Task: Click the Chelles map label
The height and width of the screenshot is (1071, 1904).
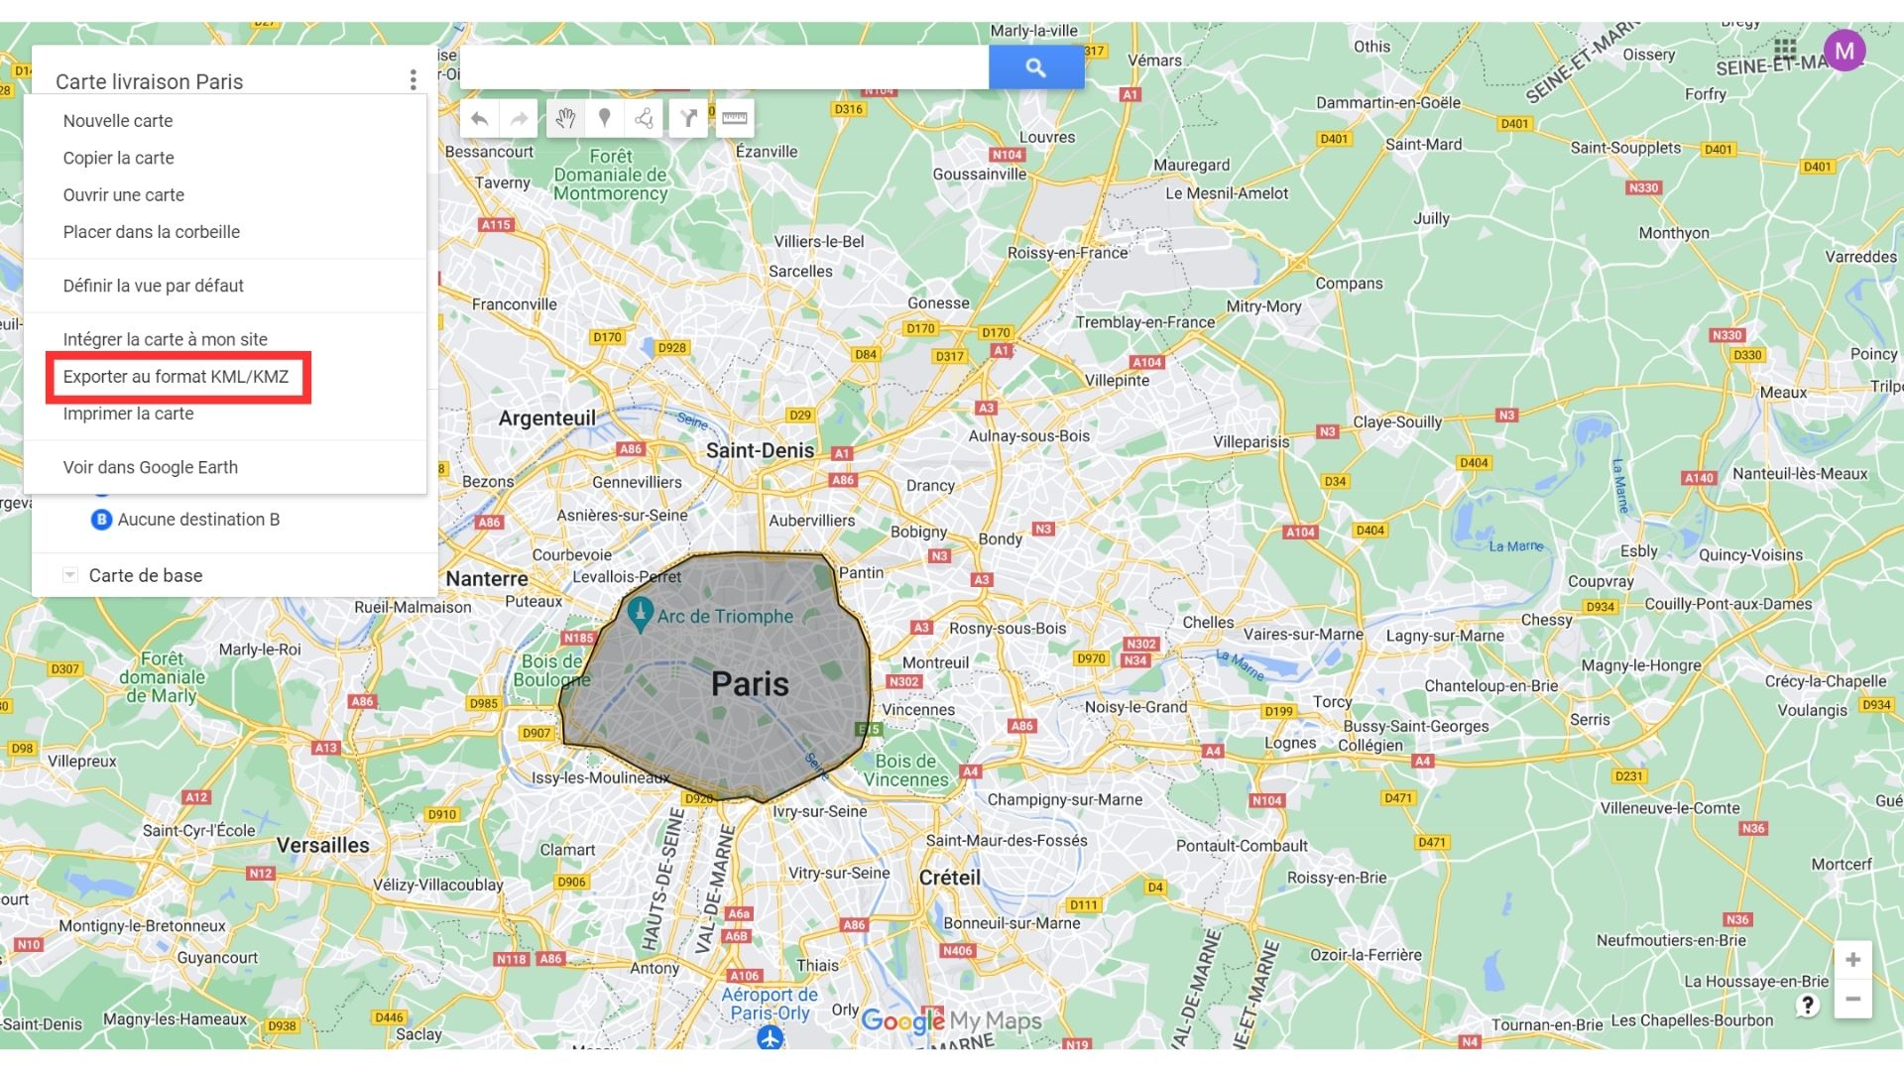Action: click(1208, 623)
